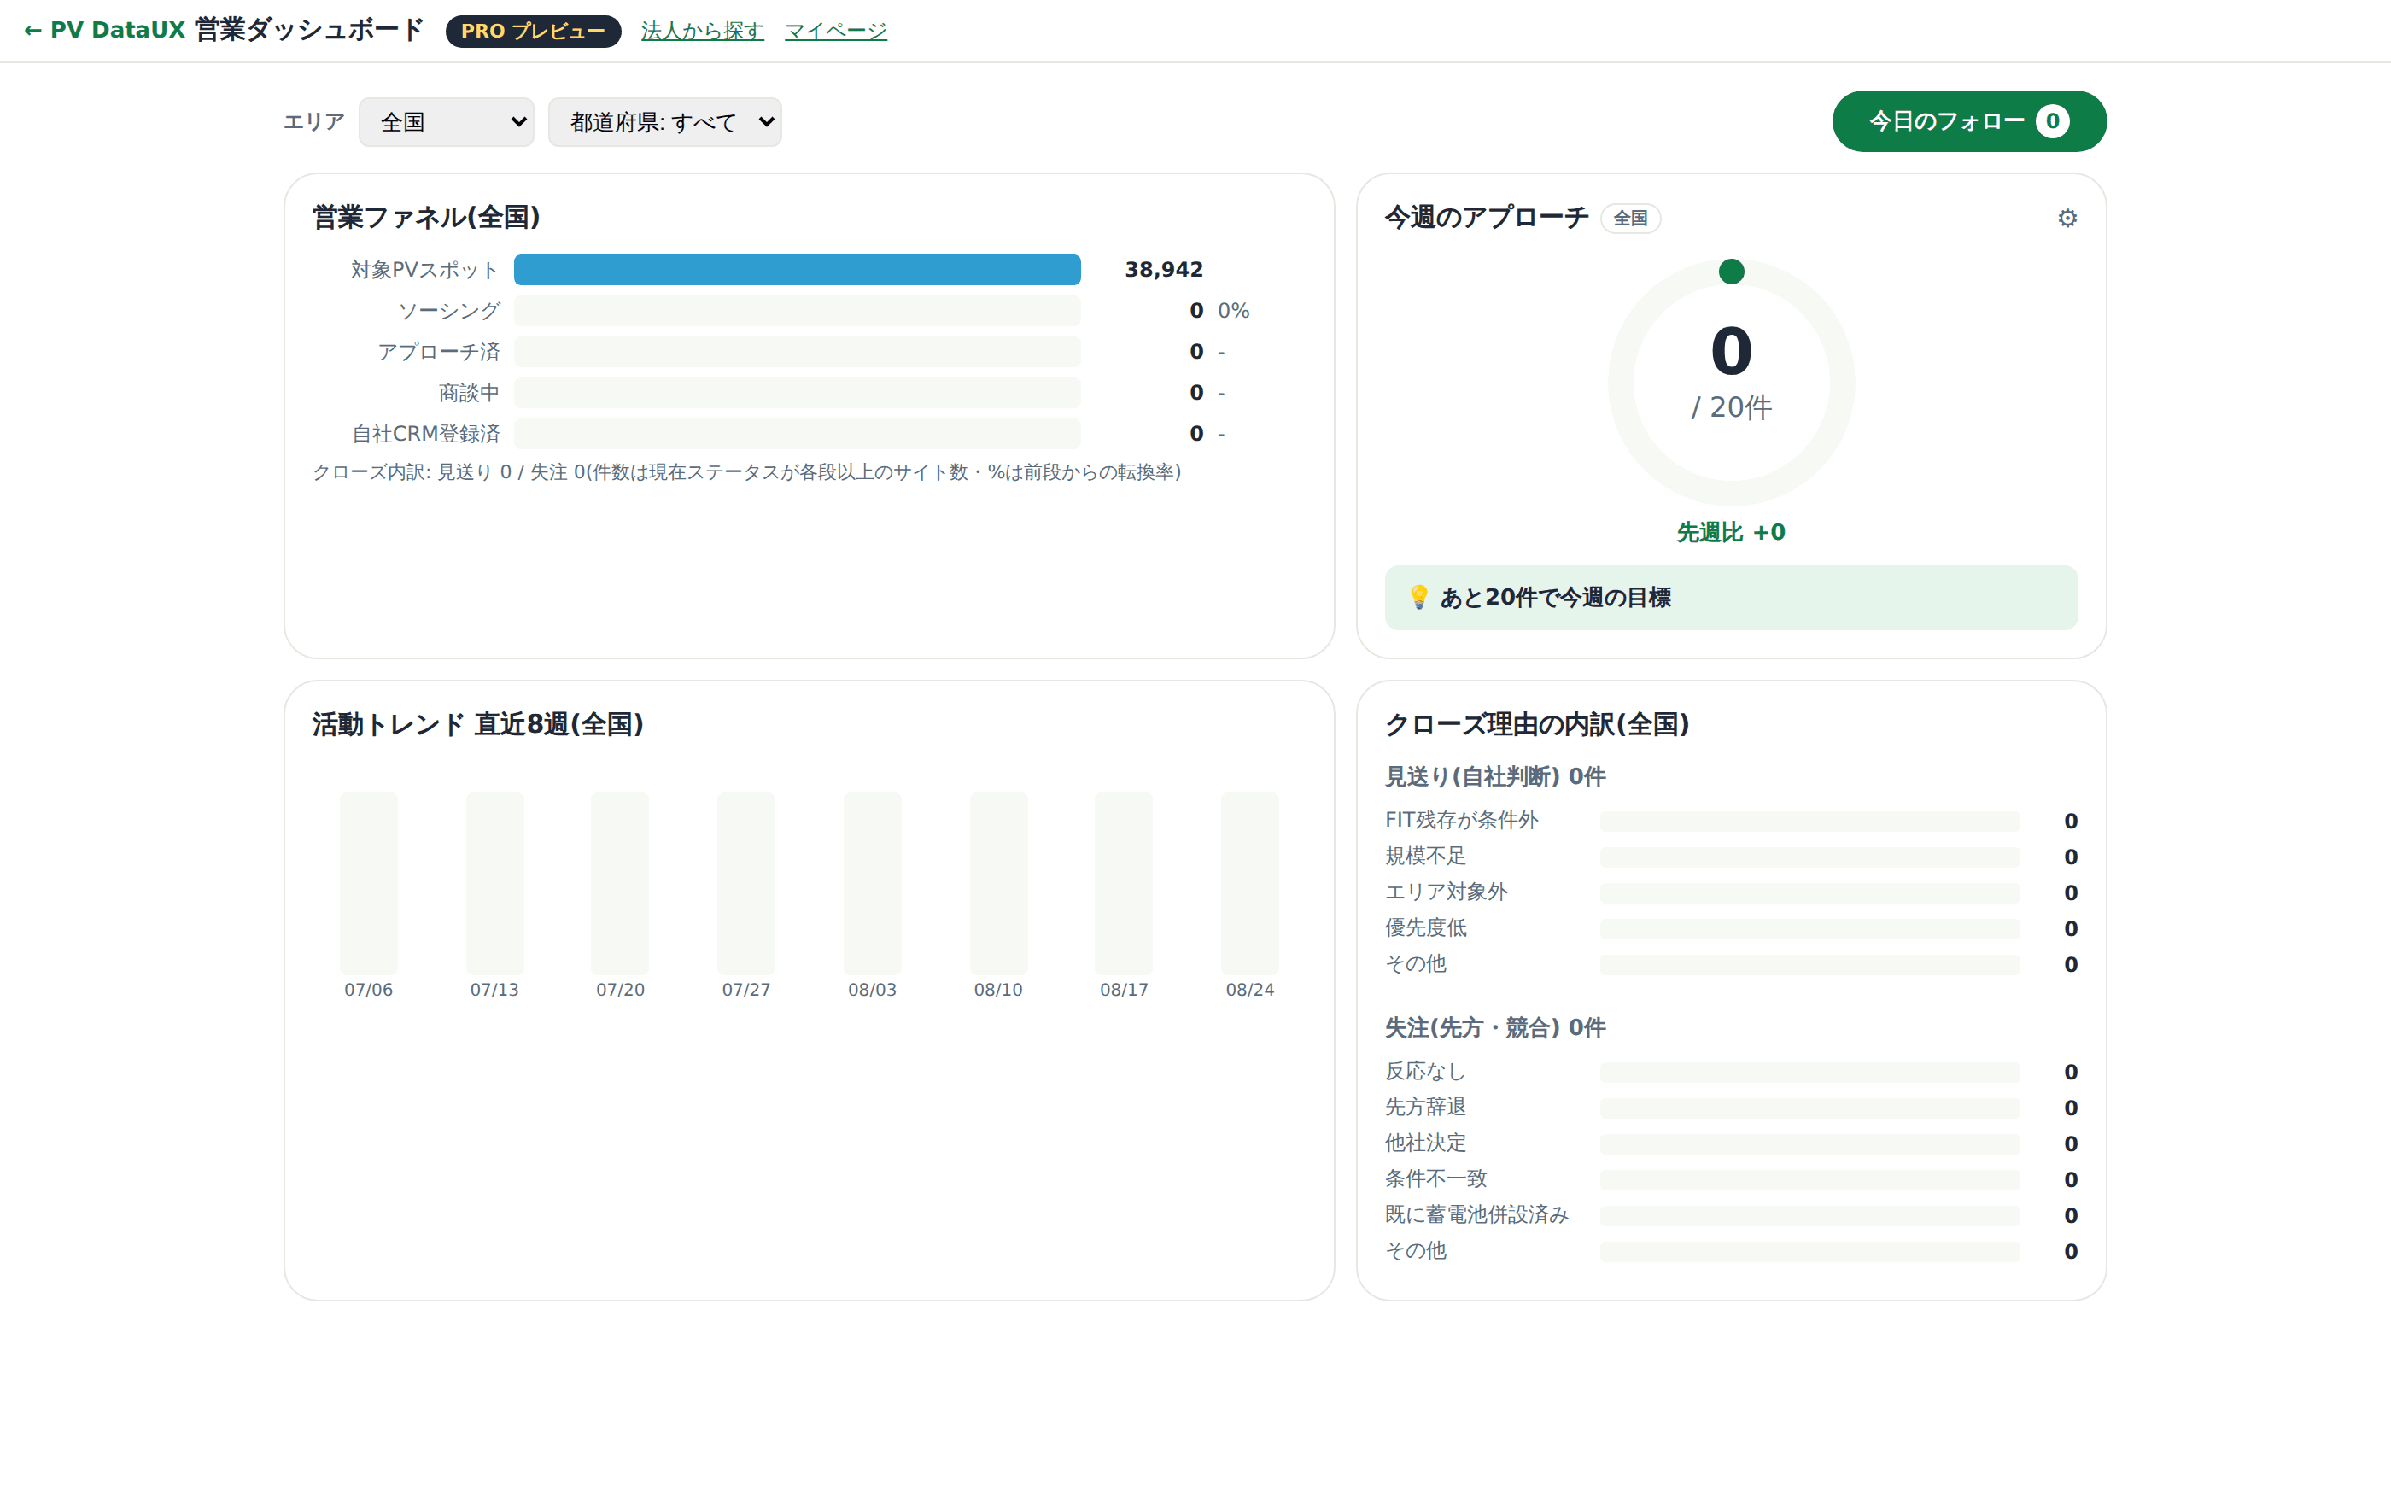Screen dimensions: 2391x1503
Task: Select the 08/24 trend bar
Action: click(1249, 882)
